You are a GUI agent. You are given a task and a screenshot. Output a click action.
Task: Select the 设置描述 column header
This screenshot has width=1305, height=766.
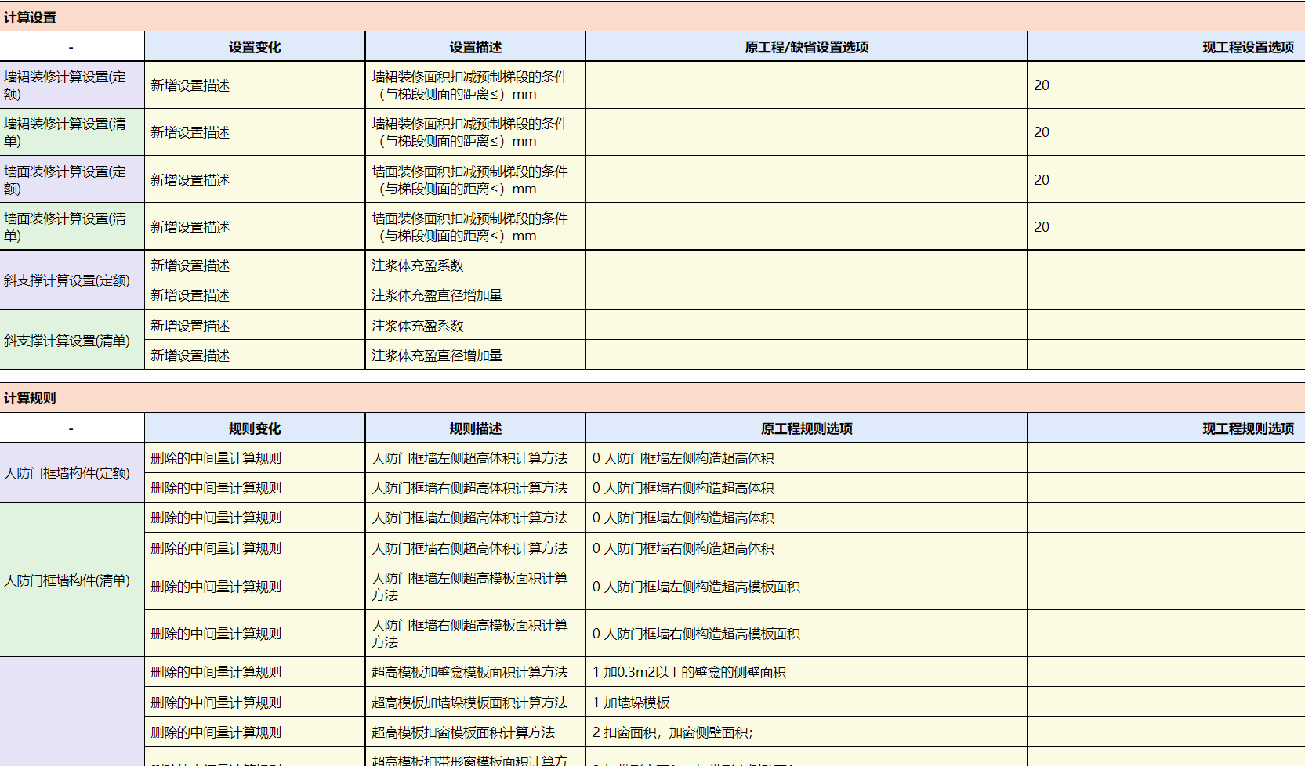(x=475, y=47)
